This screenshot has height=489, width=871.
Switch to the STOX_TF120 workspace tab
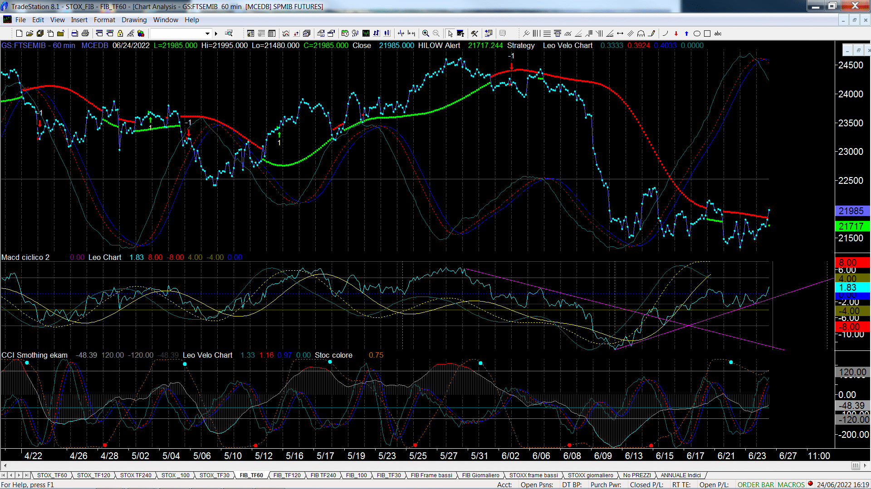click(93, 475)
